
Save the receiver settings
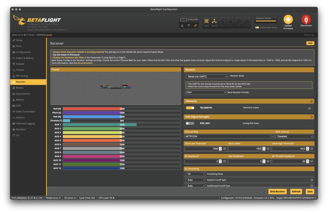(x=310, y=191)
